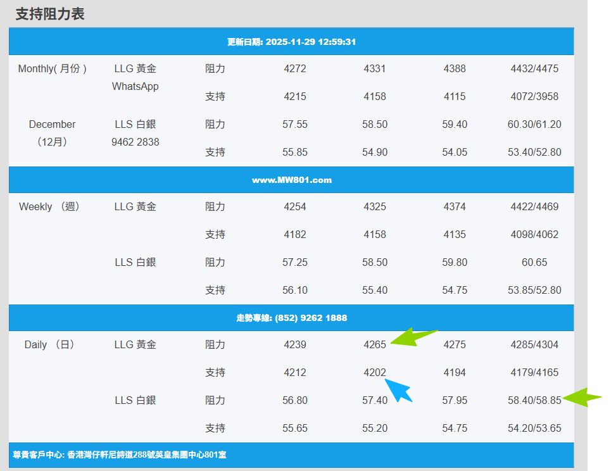Click the 9462 2838 phone number
Viewport: 611px width, 471px height.
point(135,142)
